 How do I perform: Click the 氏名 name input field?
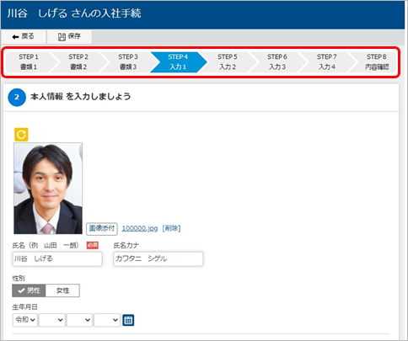(57, 258)
